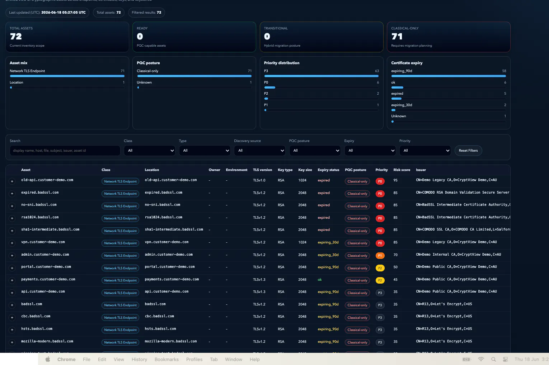Image resolution: width=549 pixels, height=365 pixels.
Task: Click the battery status icon
Action: coord(466,359)
